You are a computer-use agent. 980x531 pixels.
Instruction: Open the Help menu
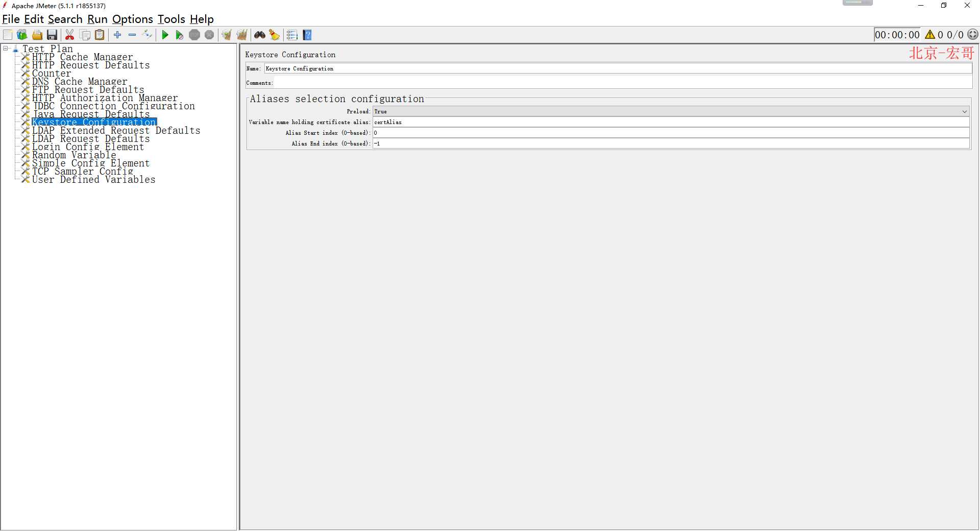(x=202, y=19)
